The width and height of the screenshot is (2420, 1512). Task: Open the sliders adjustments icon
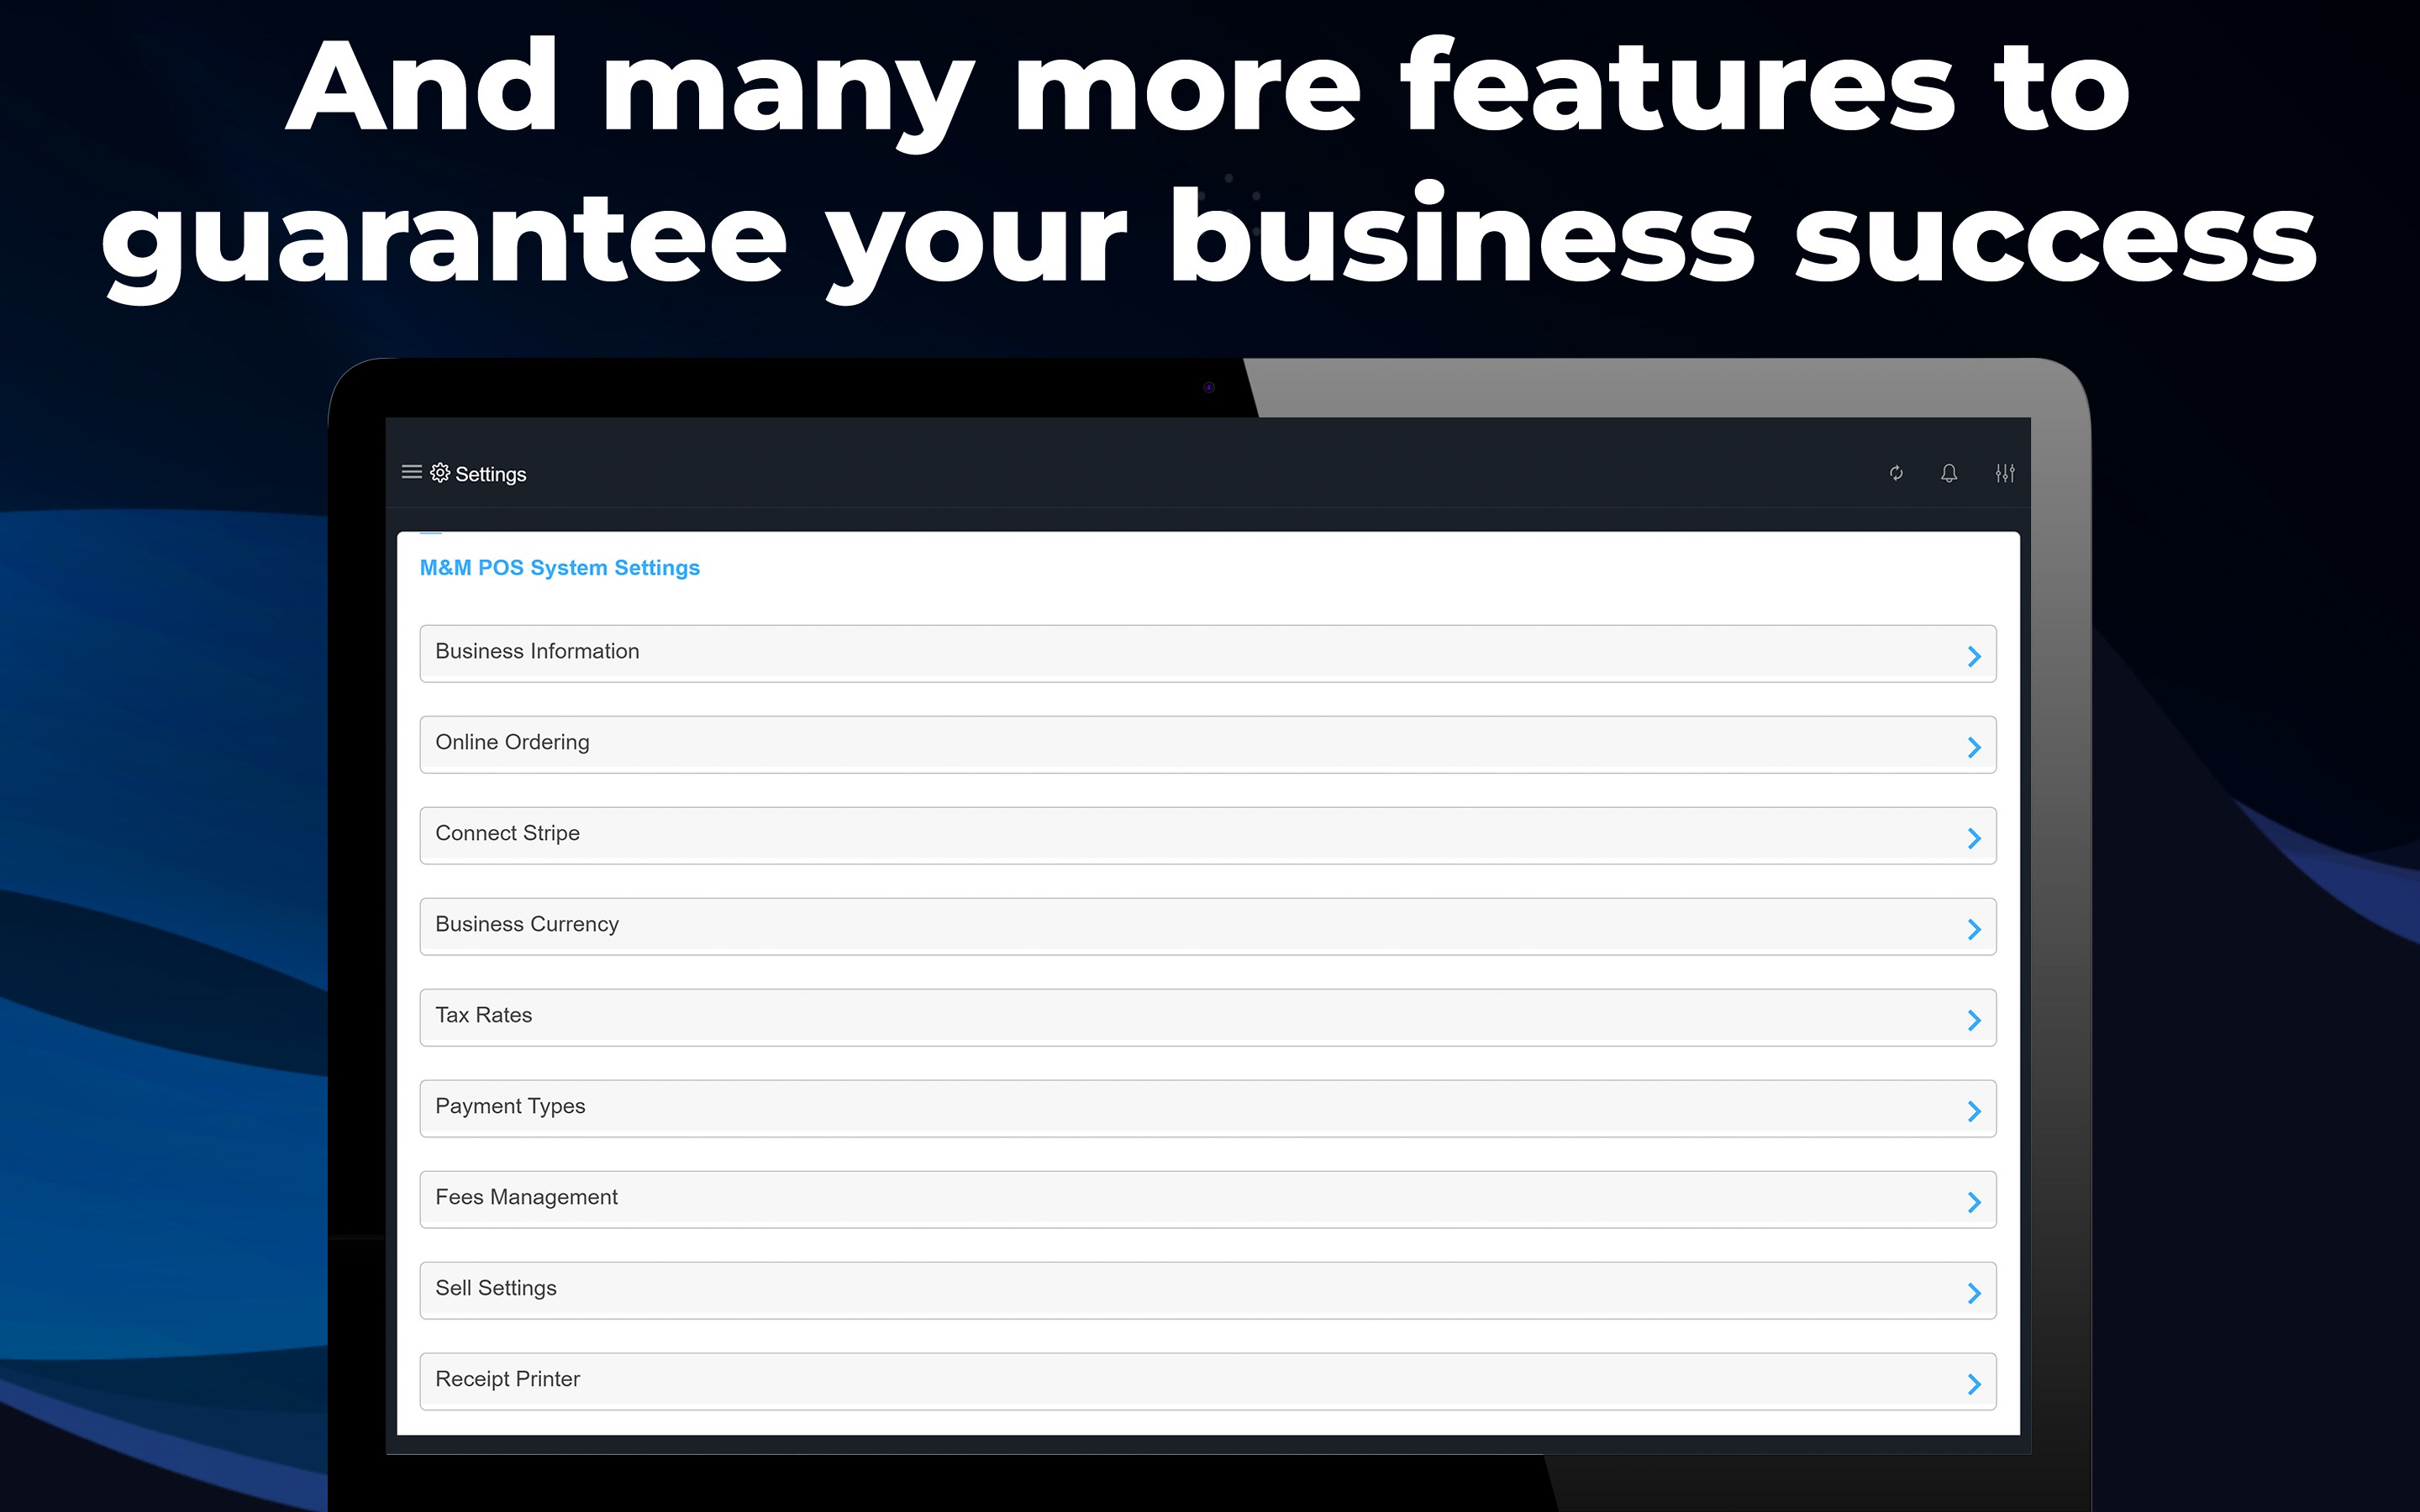2005,473
